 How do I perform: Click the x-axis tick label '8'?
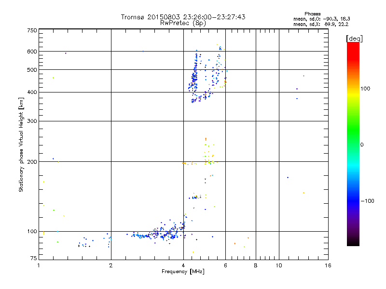click(x=256, y=265)
